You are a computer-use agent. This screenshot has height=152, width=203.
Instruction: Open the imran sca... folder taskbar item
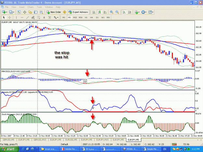click(x=49, y=149)
